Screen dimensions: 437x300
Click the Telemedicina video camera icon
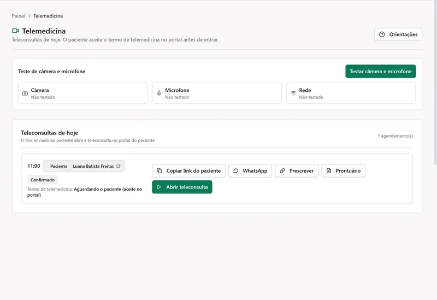16,31
